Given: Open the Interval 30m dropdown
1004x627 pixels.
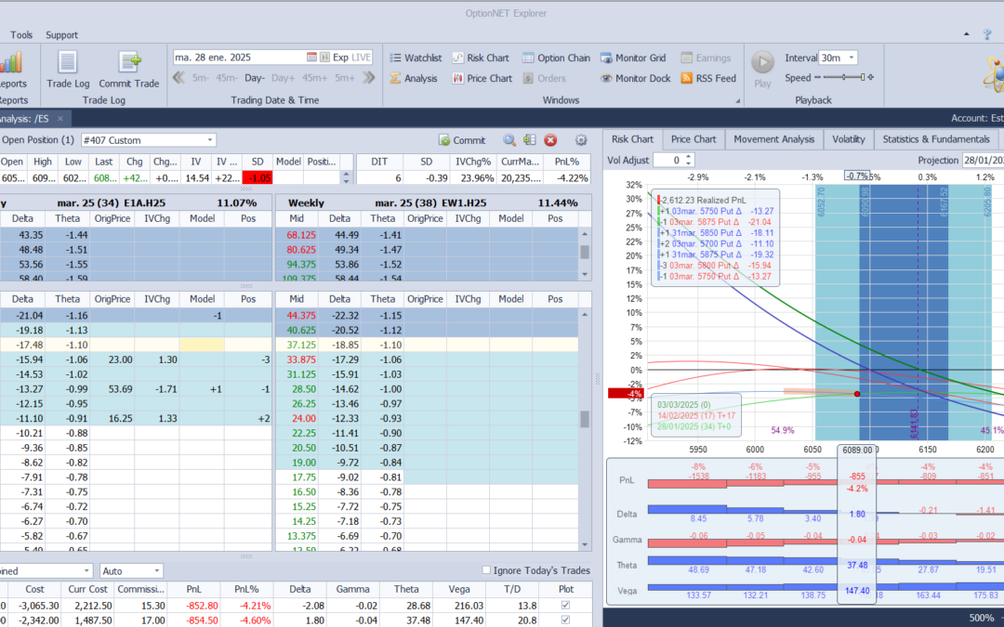Looking at the screenshot, I should click(x=852, y=58).
